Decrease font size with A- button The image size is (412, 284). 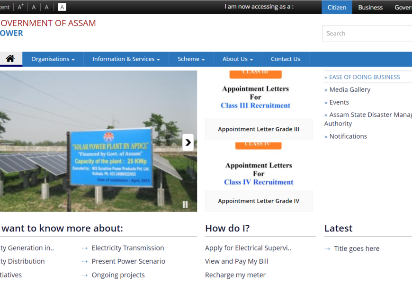tap(47, 7)
